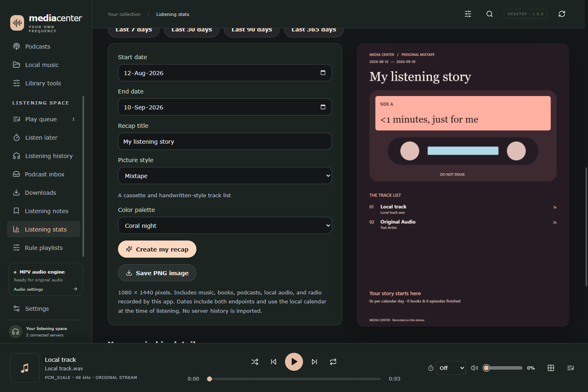Open the Play queue

[x=44, y=119]
